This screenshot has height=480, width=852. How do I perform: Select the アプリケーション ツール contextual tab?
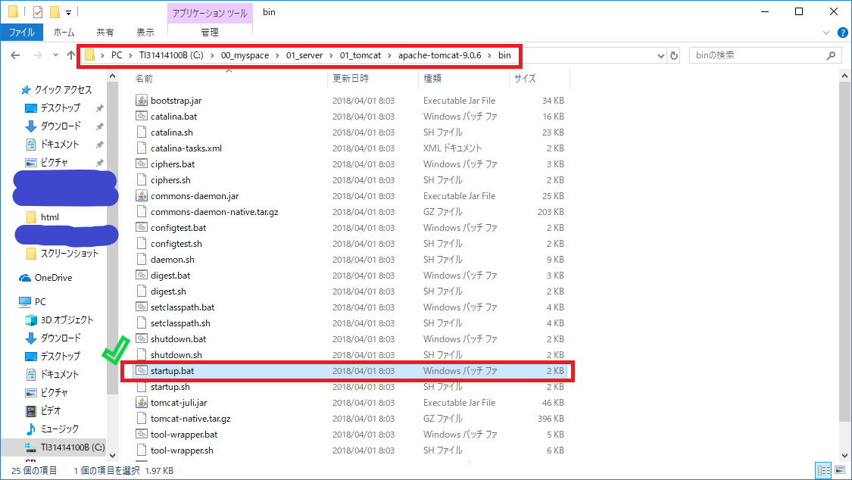pos(210,13)
